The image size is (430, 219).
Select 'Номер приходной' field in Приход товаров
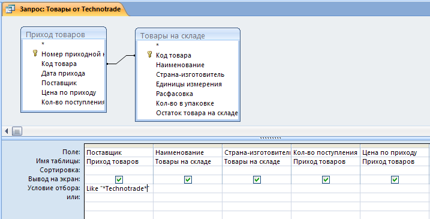click(73, 54)
